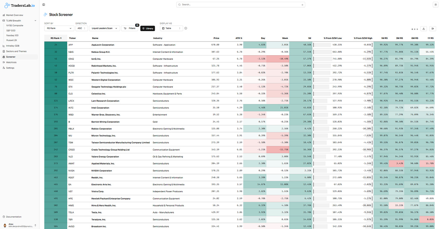Image resolution: width=440 pixels, height=229 pixels.
Task: Click EA day change 14.87% cell
Action: pos(255,184)
